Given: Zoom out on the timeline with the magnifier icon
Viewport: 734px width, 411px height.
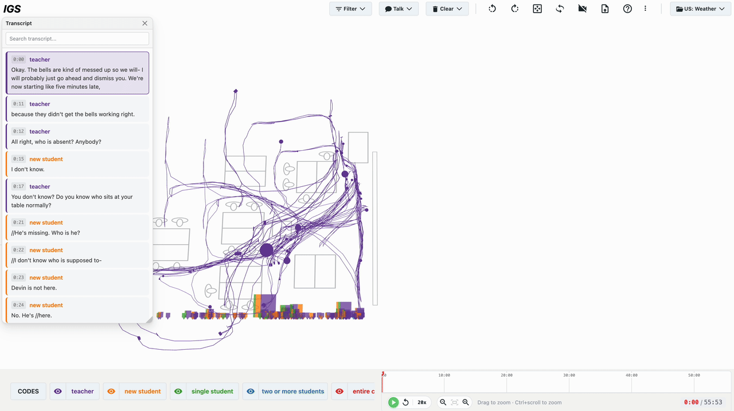Looking at the screenshot, I should click(442, 402).
